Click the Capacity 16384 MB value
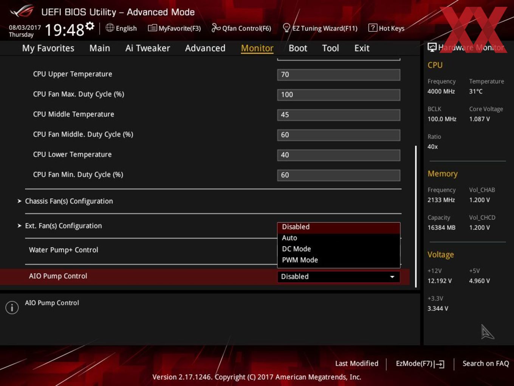The width and height of the screenshot is (514, 386). [441, 227]
